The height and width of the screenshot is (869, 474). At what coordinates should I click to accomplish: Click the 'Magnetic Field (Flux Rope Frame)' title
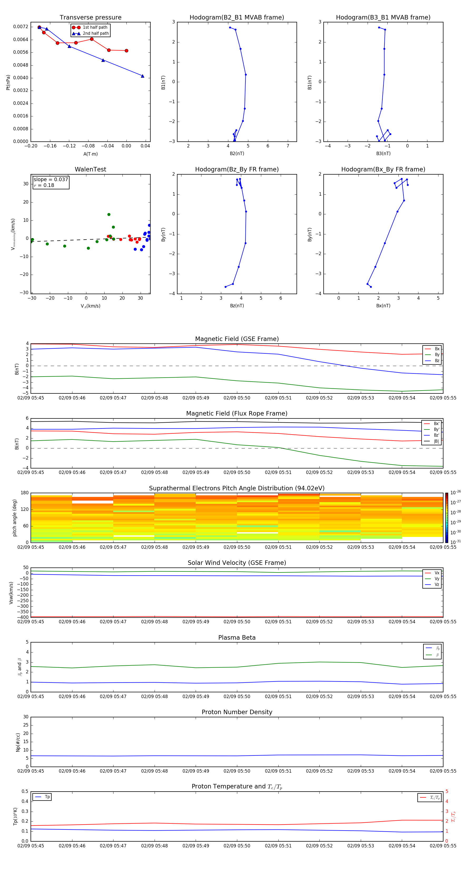point(237,414)
